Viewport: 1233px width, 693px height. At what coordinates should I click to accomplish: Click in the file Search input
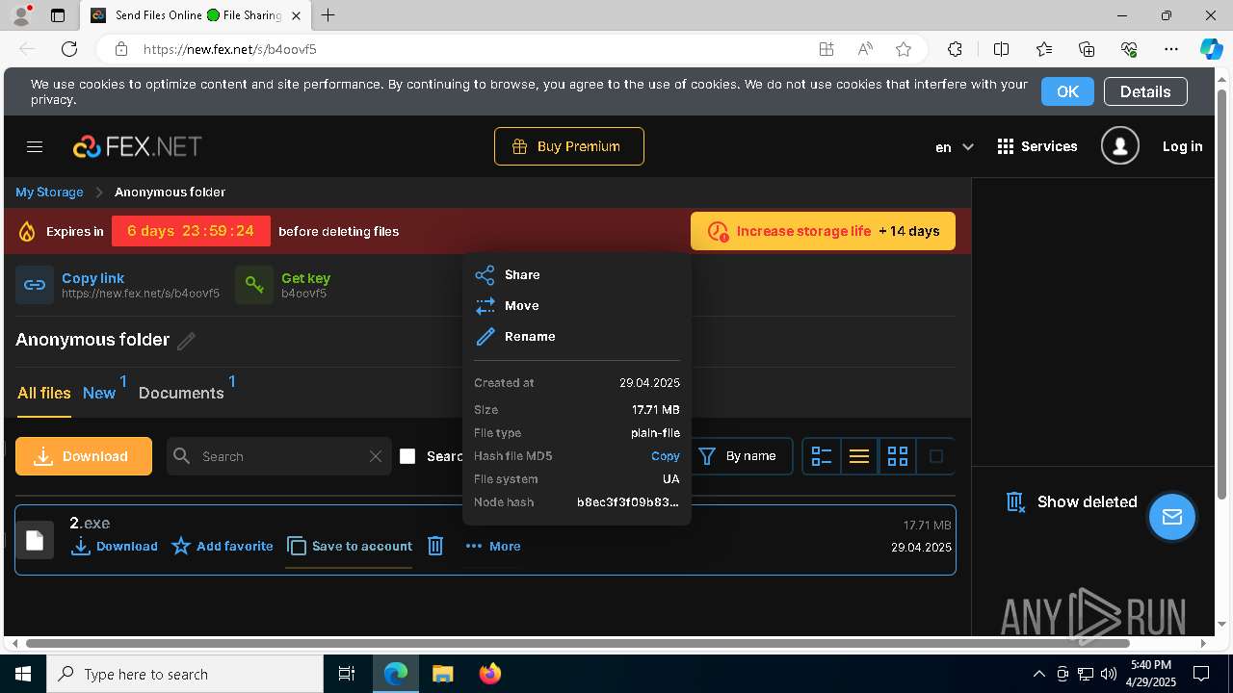click(279, 456)
